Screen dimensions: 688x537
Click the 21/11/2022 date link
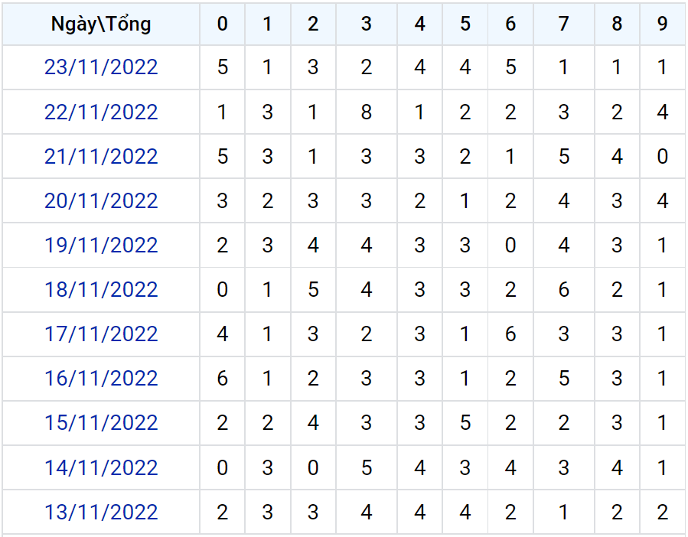(101, 157)
